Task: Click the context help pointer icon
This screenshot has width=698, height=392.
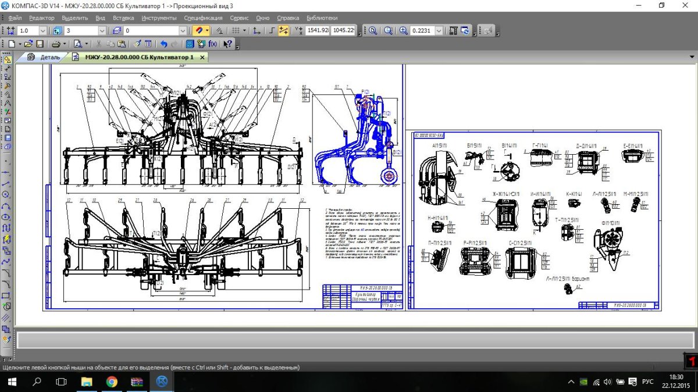Action: point(228,44)
